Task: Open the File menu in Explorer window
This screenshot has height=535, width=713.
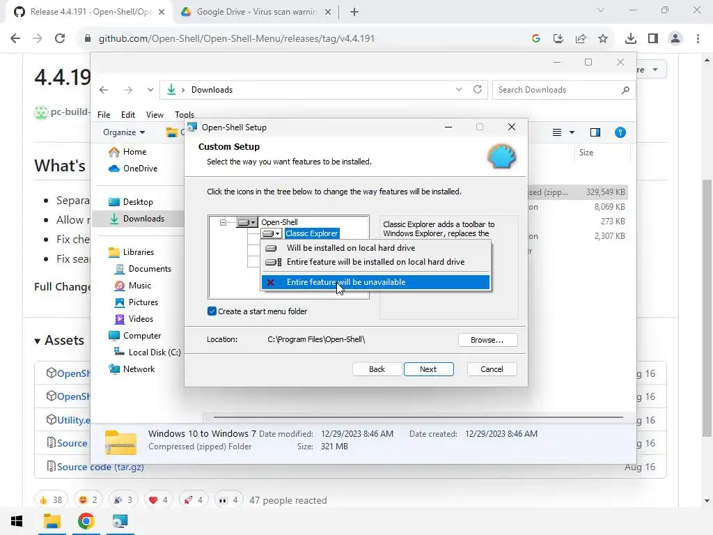Action: coord(104,115)
